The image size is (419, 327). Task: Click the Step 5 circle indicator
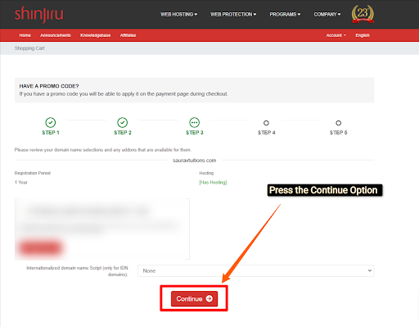338,123
